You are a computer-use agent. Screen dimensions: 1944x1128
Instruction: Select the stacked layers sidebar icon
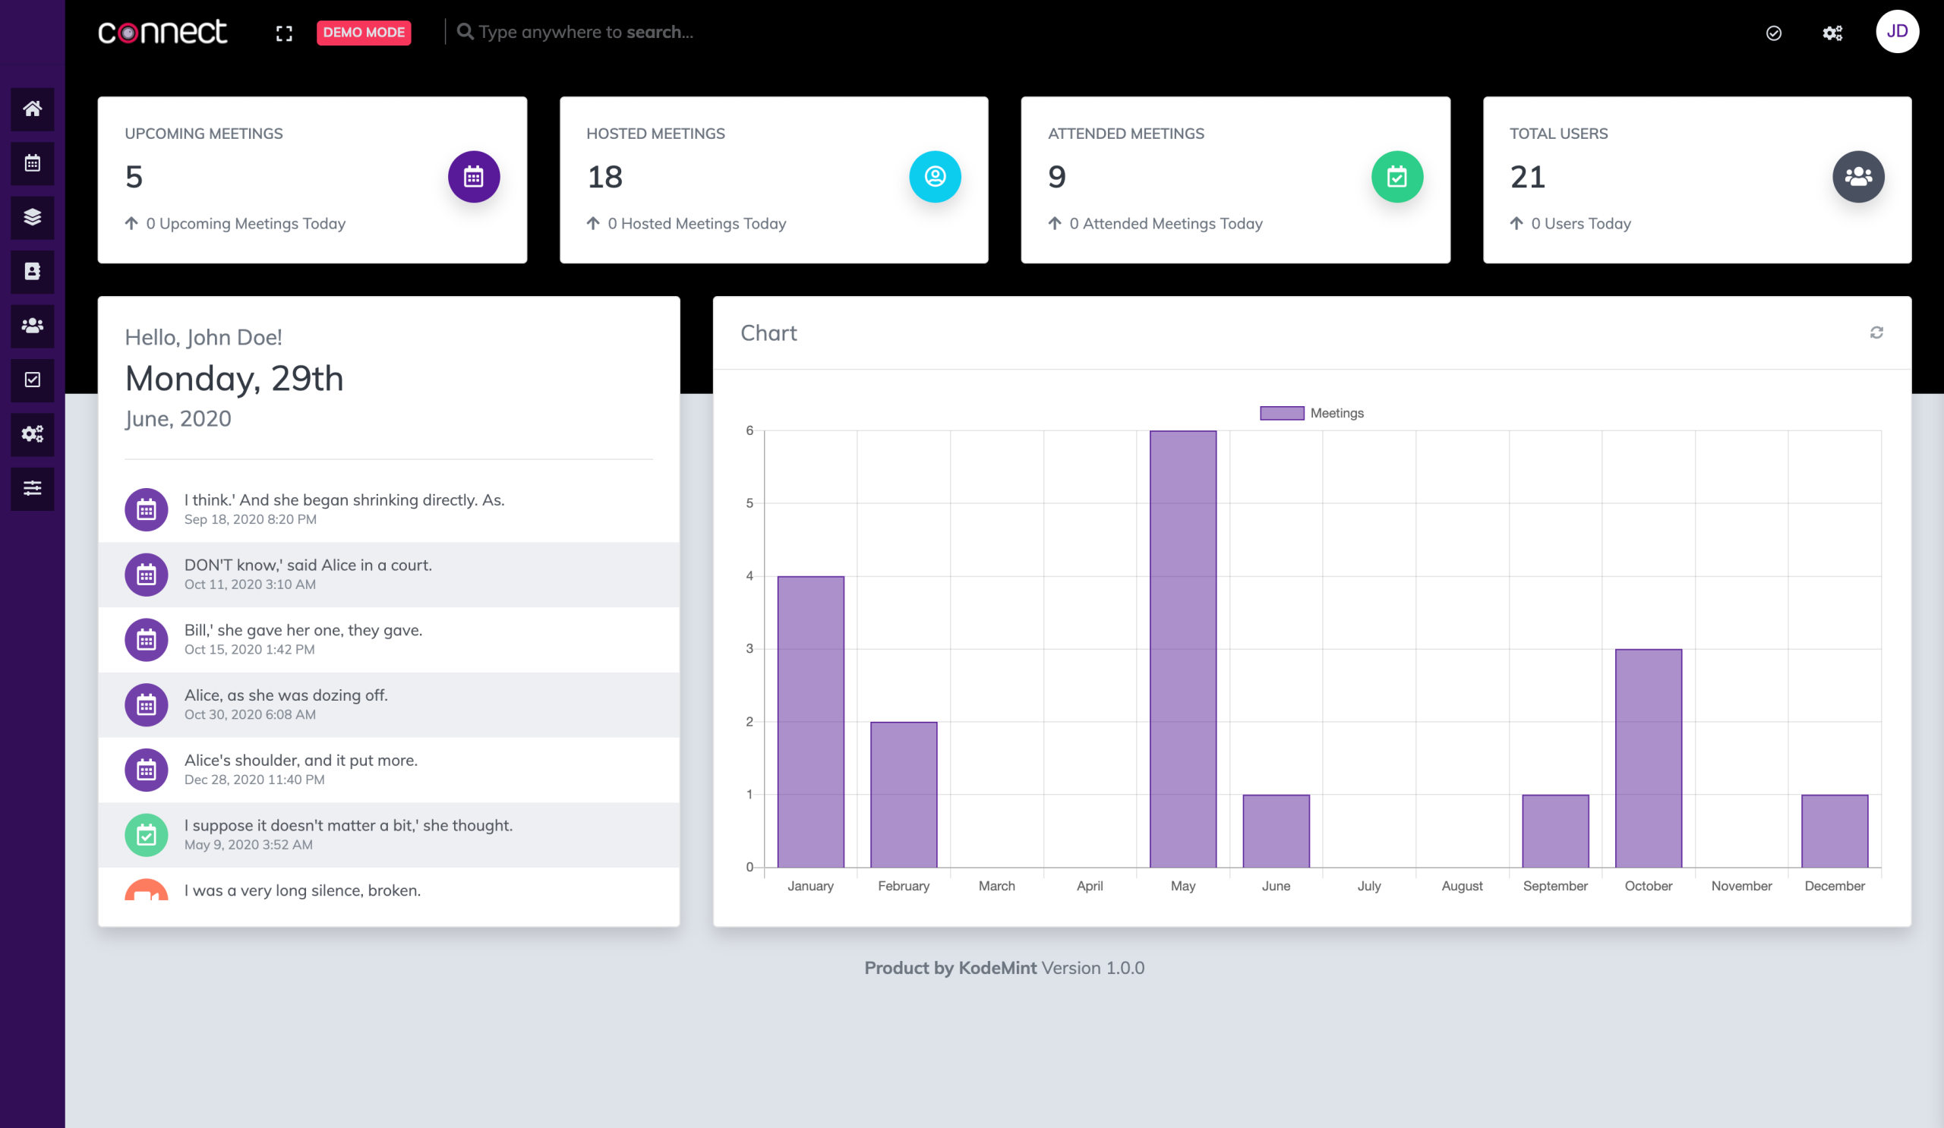32,217
